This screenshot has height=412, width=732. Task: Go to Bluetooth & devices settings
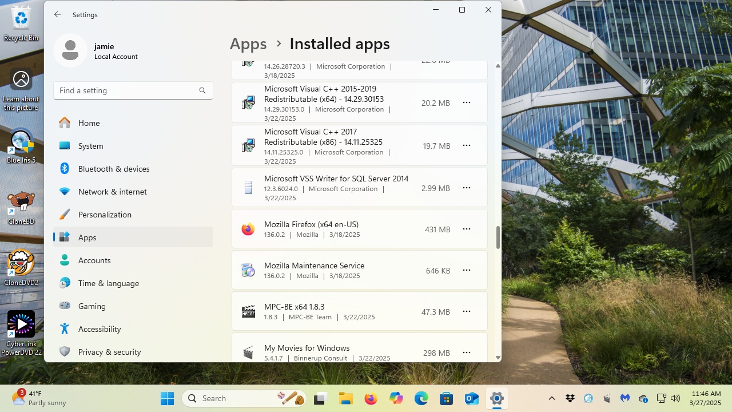coord(133,169)
